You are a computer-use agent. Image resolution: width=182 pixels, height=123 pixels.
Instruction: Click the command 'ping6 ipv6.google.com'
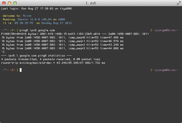[37, 30]
